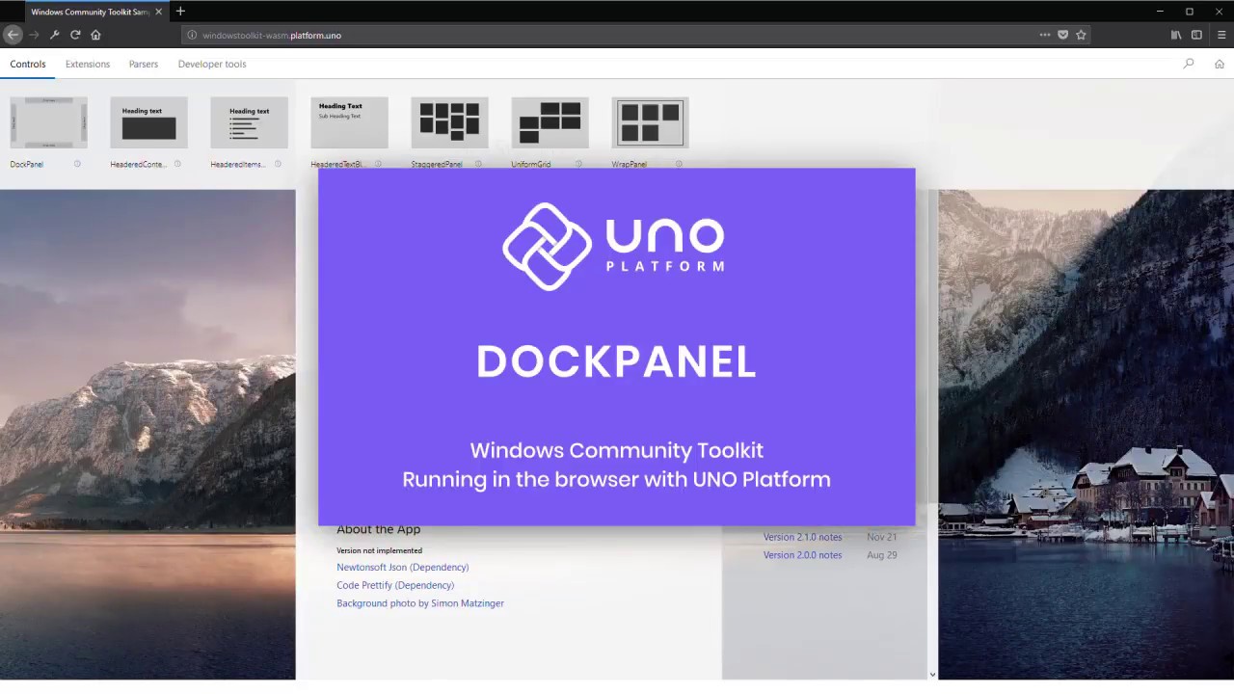Open a new browser tab with plus
Viewport: 1234px width, 694px height.
(x=180, y=12)
